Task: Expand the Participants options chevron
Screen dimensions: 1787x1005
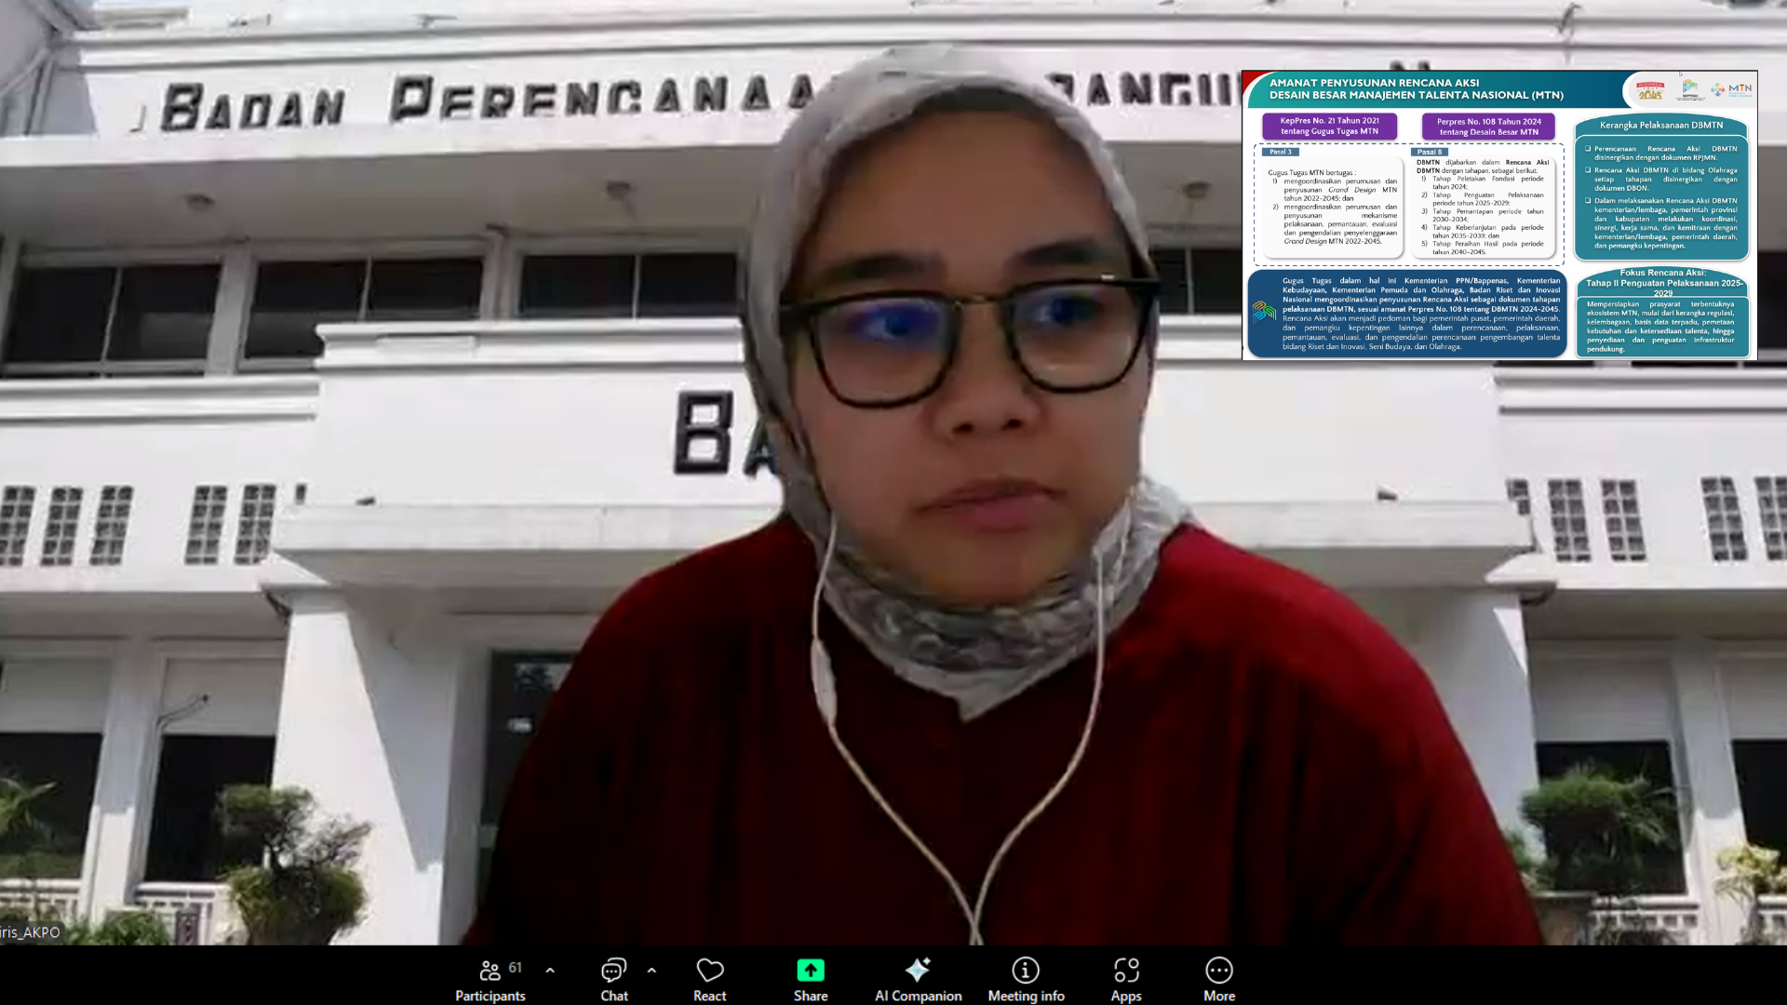Action: (550, 971)
